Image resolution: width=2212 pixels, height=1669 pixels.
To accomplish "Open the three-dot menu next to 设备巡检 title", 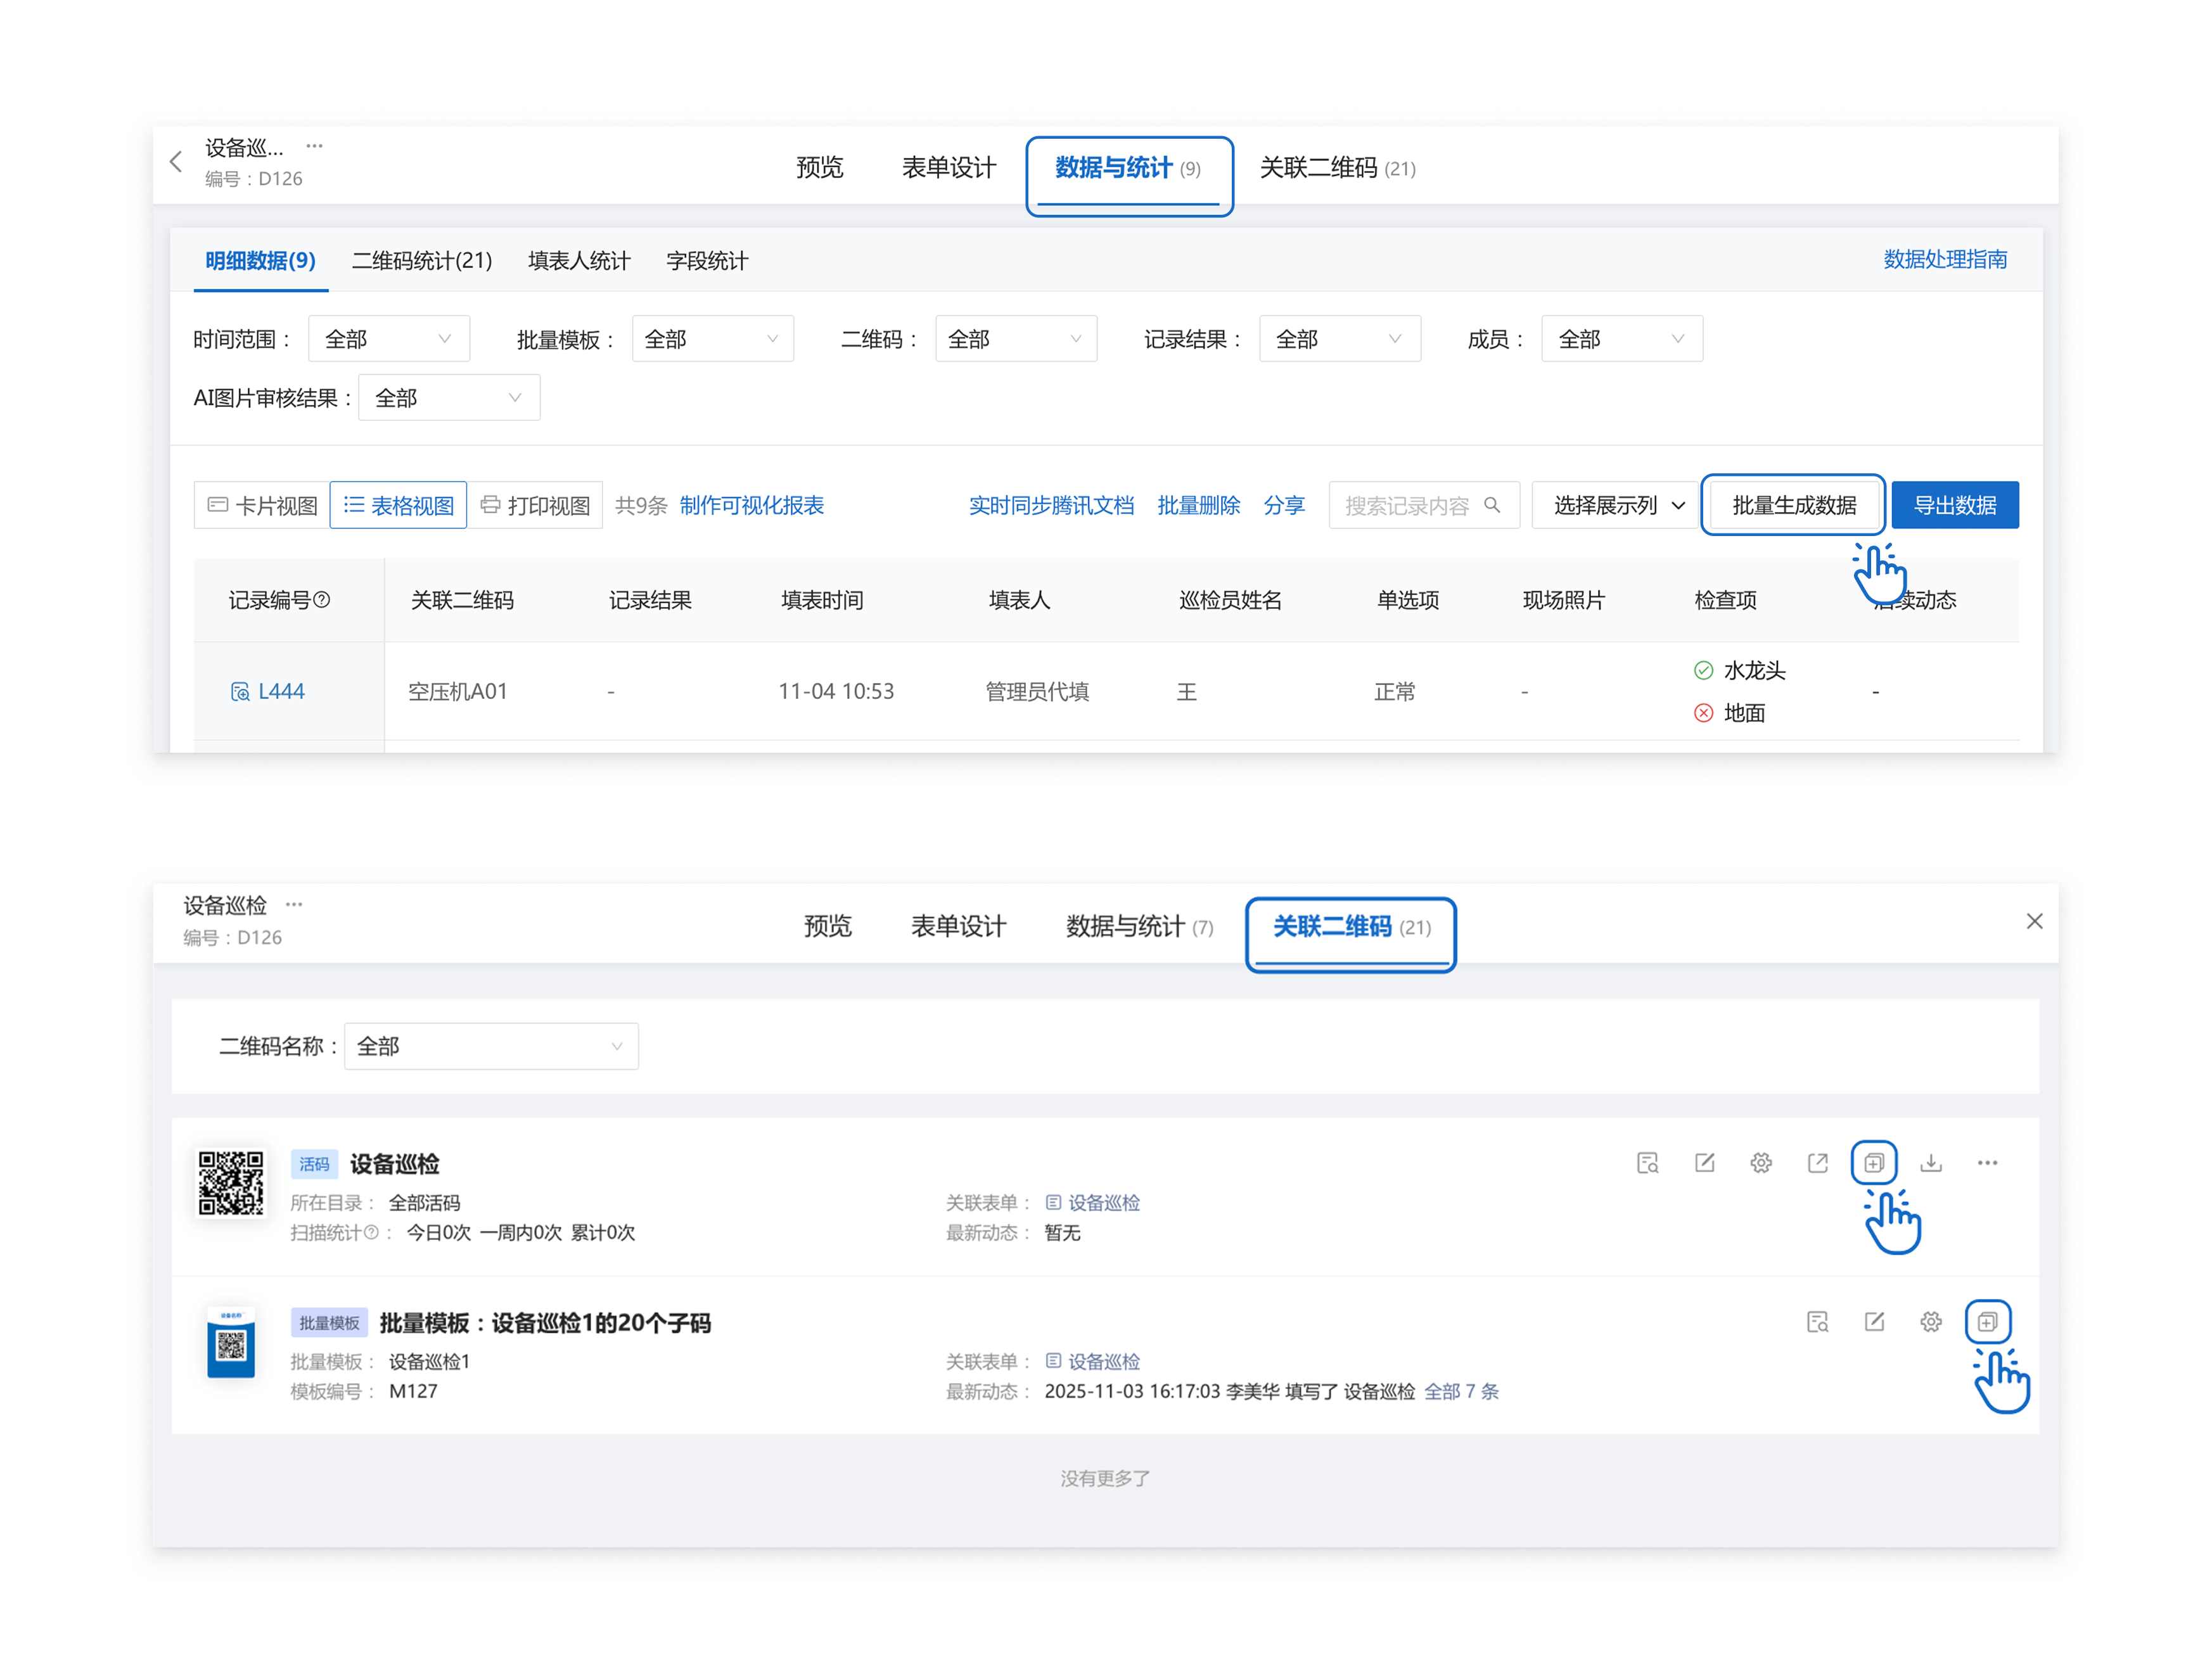I will point(294,904).
